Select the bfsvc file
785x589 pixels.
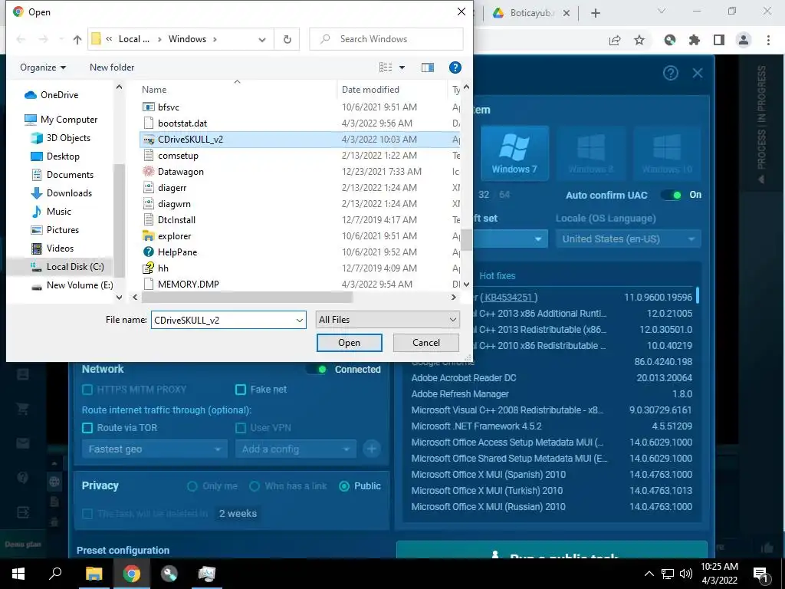161,107
